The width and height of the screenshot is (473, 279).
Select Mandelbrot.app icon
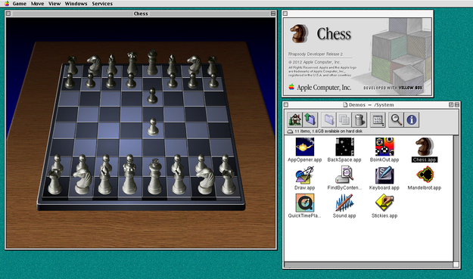click(425, 175)
